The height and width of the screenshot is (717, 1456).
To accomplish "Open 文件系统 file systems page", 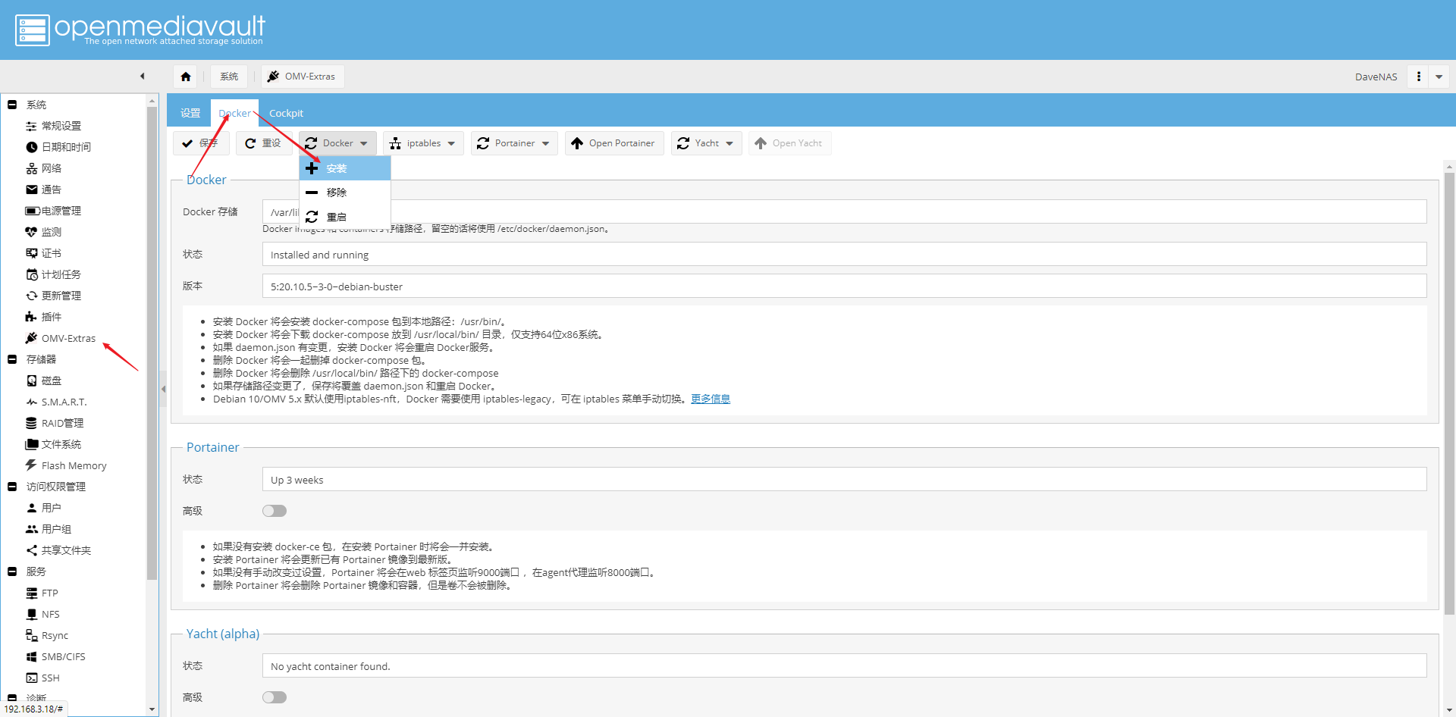I will point(53,444).
